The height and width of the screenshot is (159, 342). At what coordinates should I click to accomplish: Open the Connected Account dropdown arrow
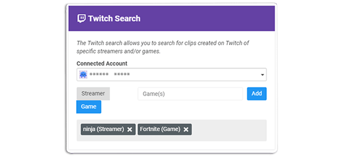[x=263, y=75]
